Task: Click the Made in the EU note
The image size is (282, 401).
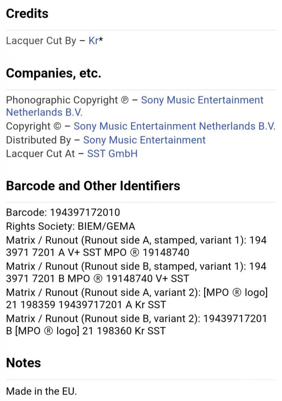Action: point(41,391)
